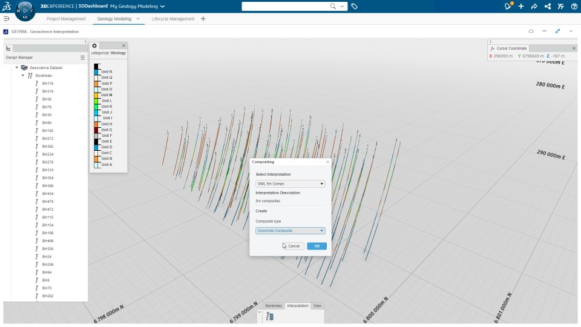This screenshot has width=581, height=327.
Task: Close the Compositing dialog
Action: (x=327, y=162)
